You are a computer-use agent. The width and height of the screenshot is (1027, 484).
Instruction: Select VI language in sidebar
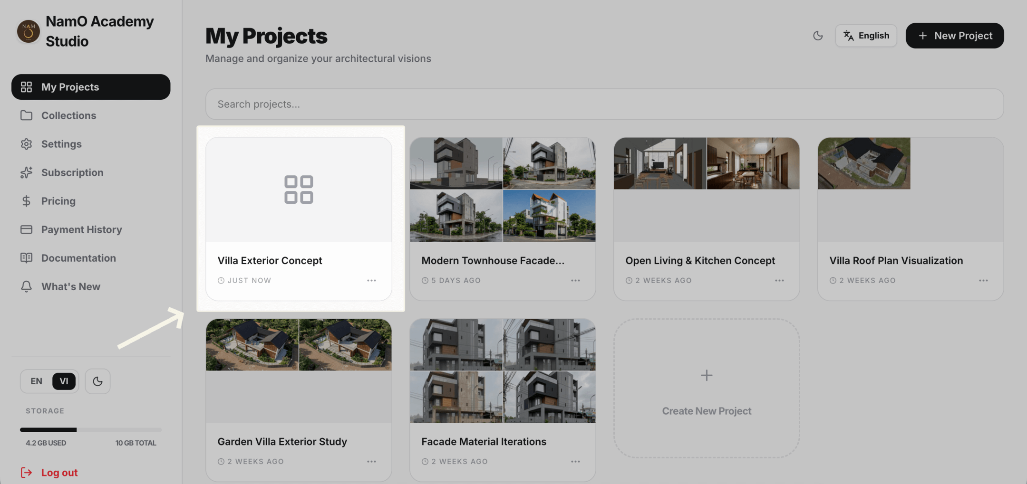coord(64,381)
